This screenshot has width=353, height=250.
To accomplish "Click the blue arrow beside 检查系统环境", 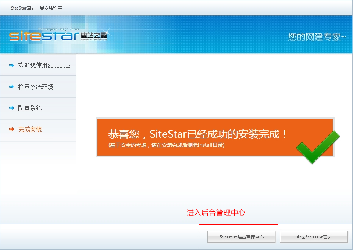I will 11,87.
